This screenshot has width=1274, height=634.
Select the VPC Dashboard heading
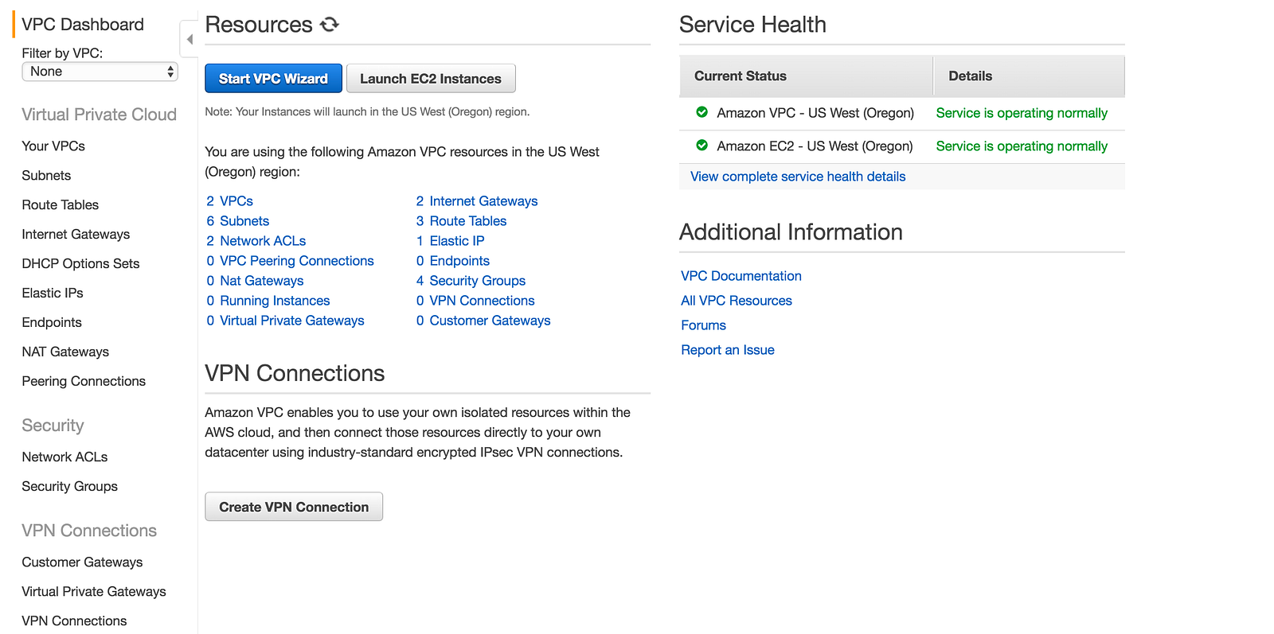pyautogui.click(x=83, y=25)
